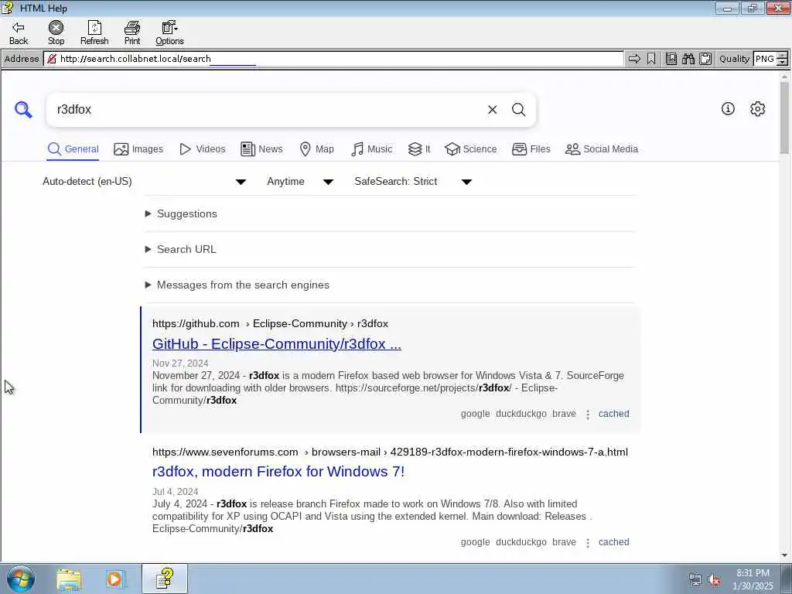Viewport: 792px width, 594px height.
Task: Open Windows Media Player from taskbar
Action: tap(114, 579)
